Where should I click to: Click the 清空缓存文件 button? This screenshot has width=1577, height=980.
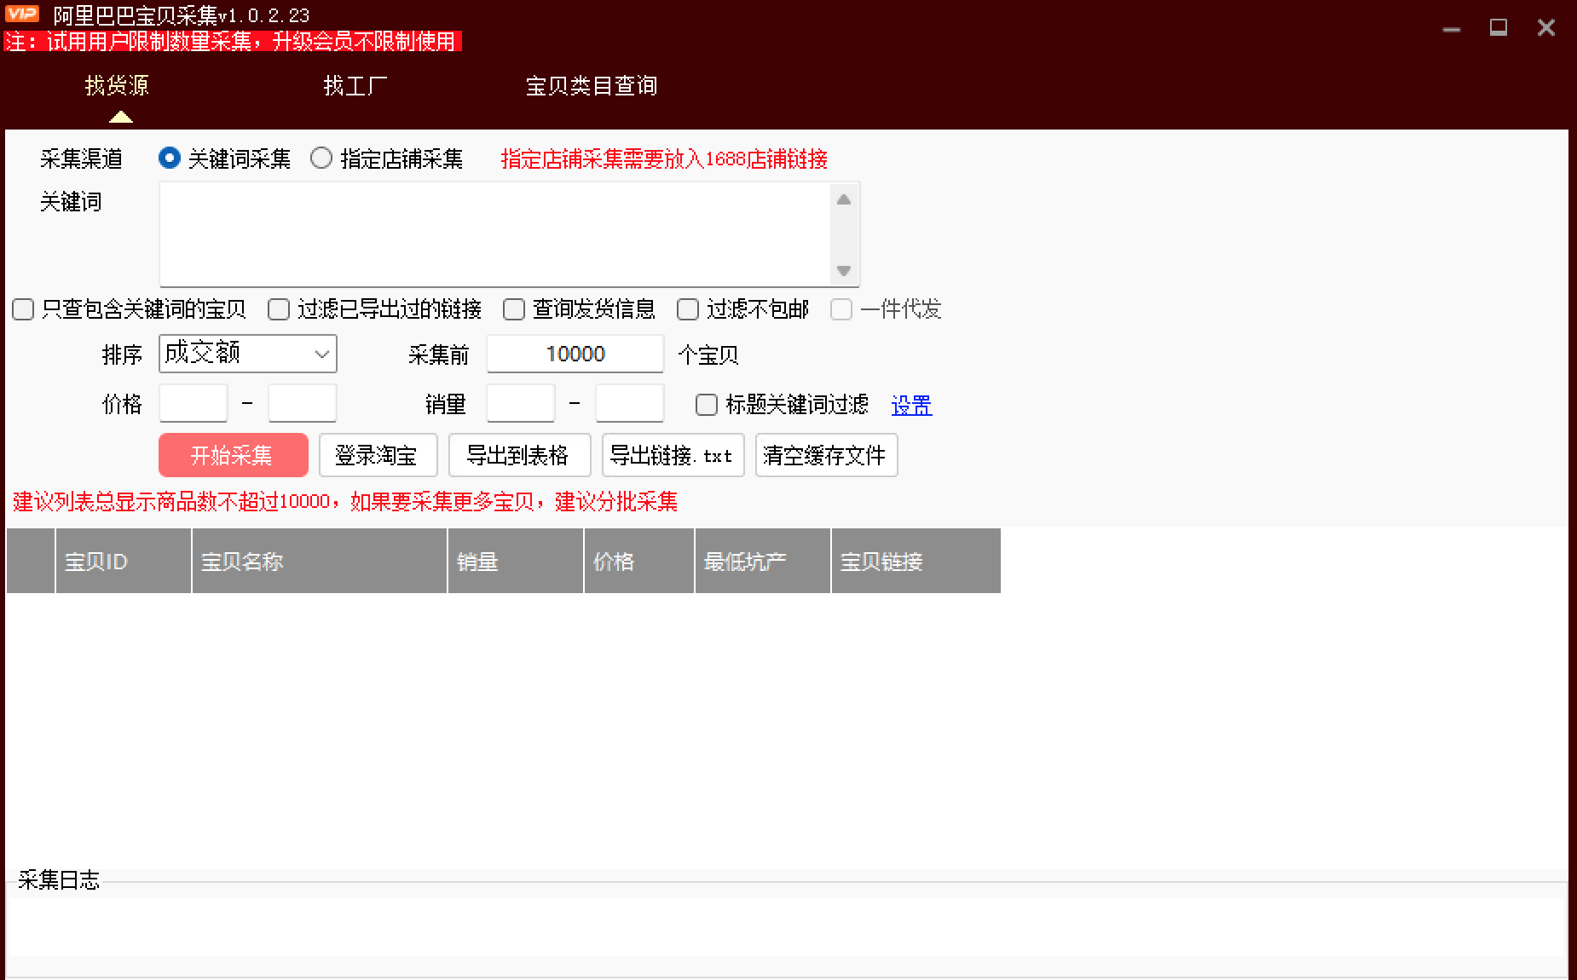(827, 455)
